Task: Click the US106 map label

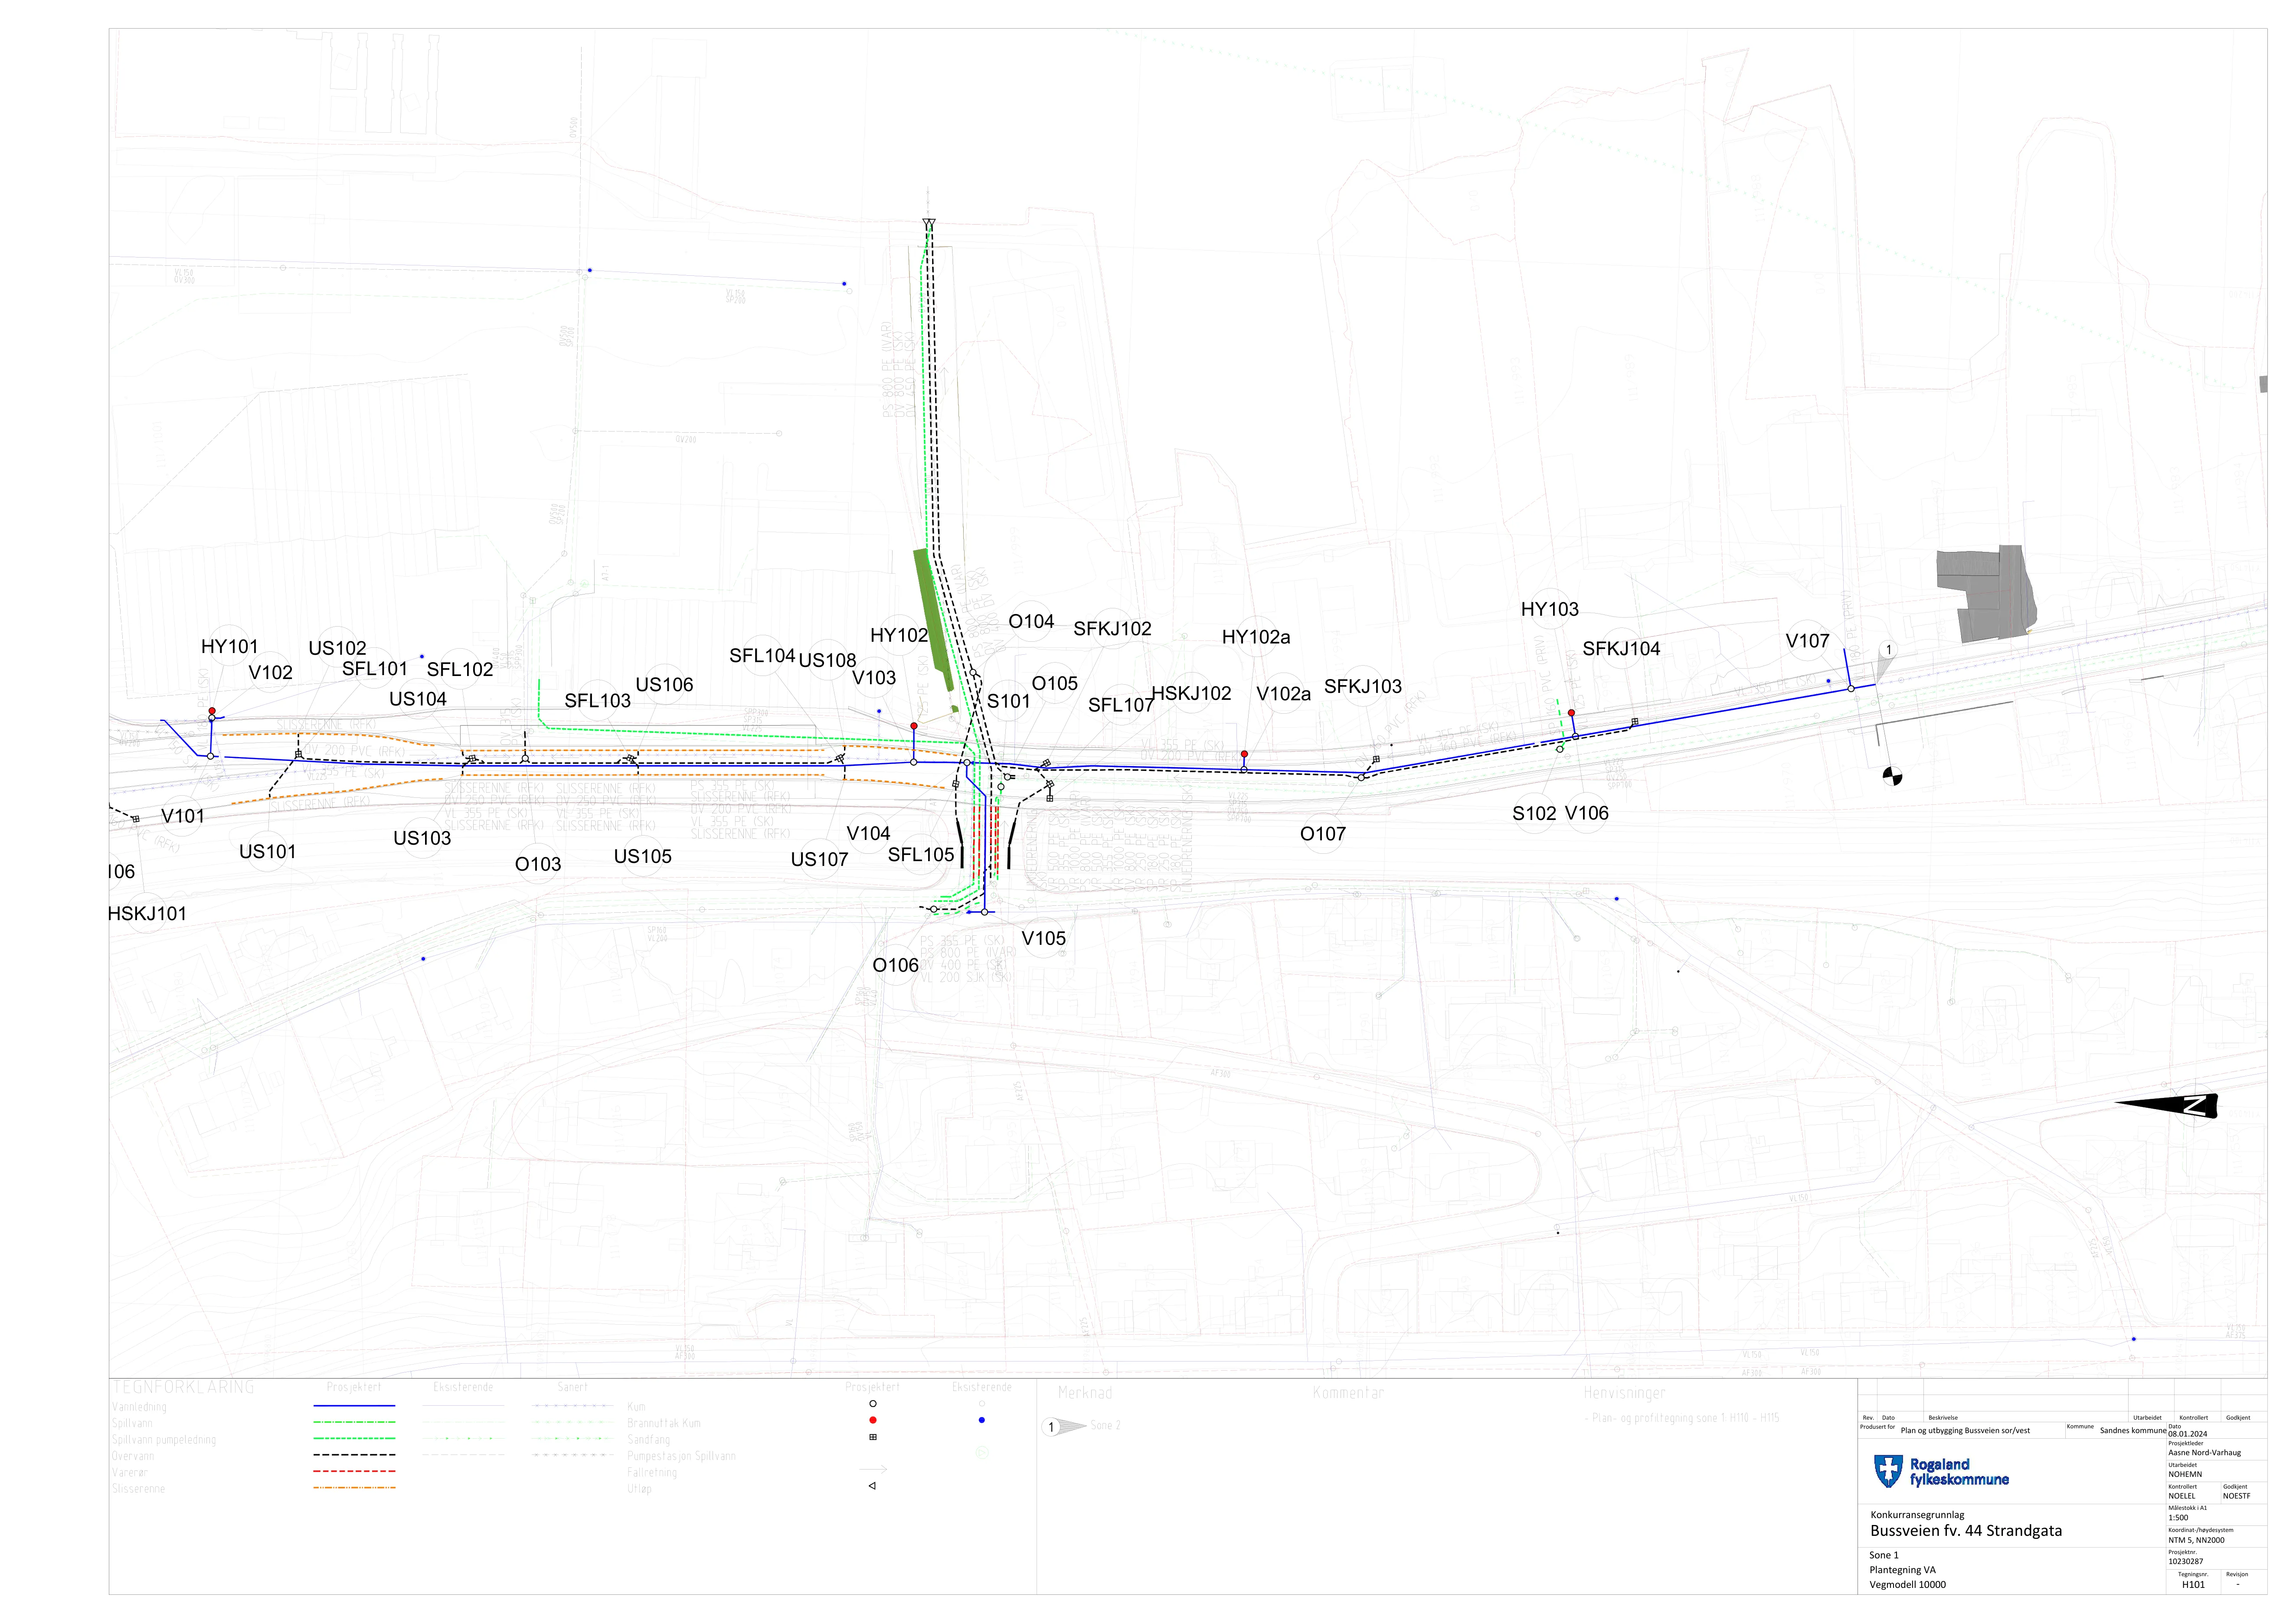Action: pyautogui.click(x=665, y=685)
